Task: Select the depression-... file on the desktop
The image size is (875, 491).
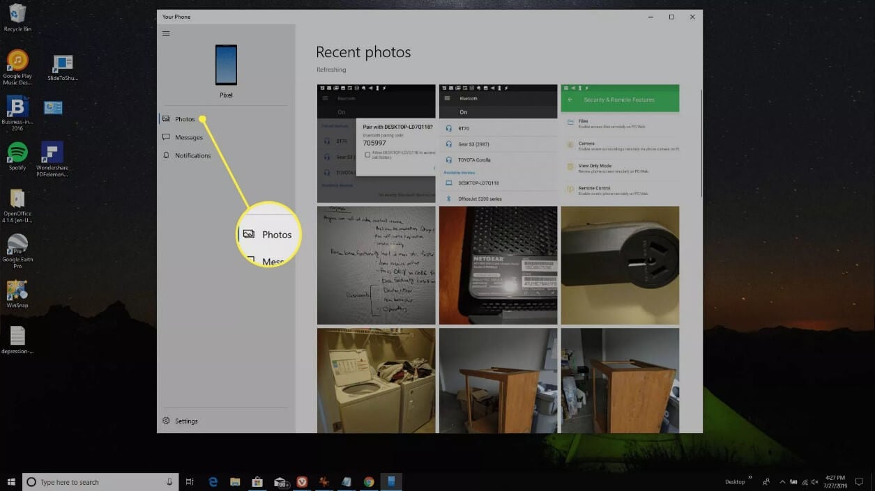Action: (x=17, y=340)
